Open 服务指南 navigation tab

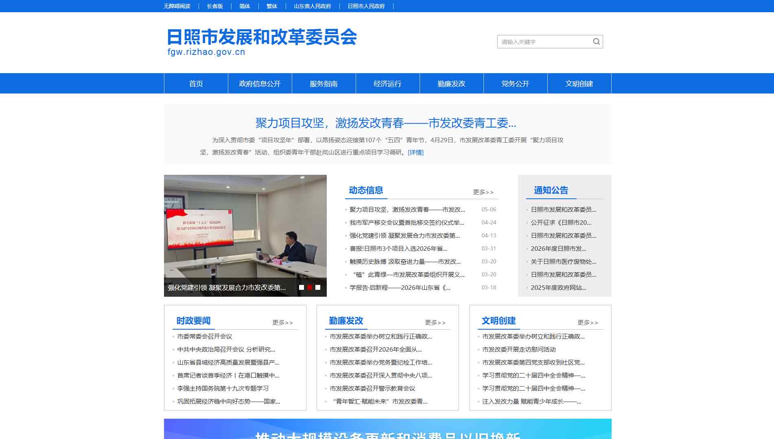coord(324,83)
